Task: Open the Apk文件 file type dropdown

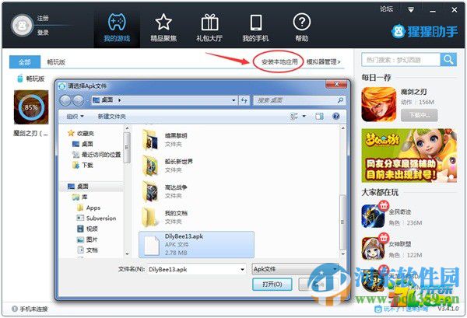Action: (x=296, y=269)
